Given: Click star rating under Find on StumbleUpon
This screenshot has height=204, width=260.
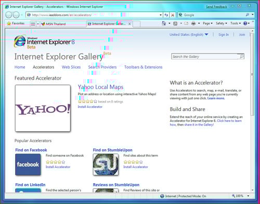Looking at the screenshot, I should coord(133,162).
